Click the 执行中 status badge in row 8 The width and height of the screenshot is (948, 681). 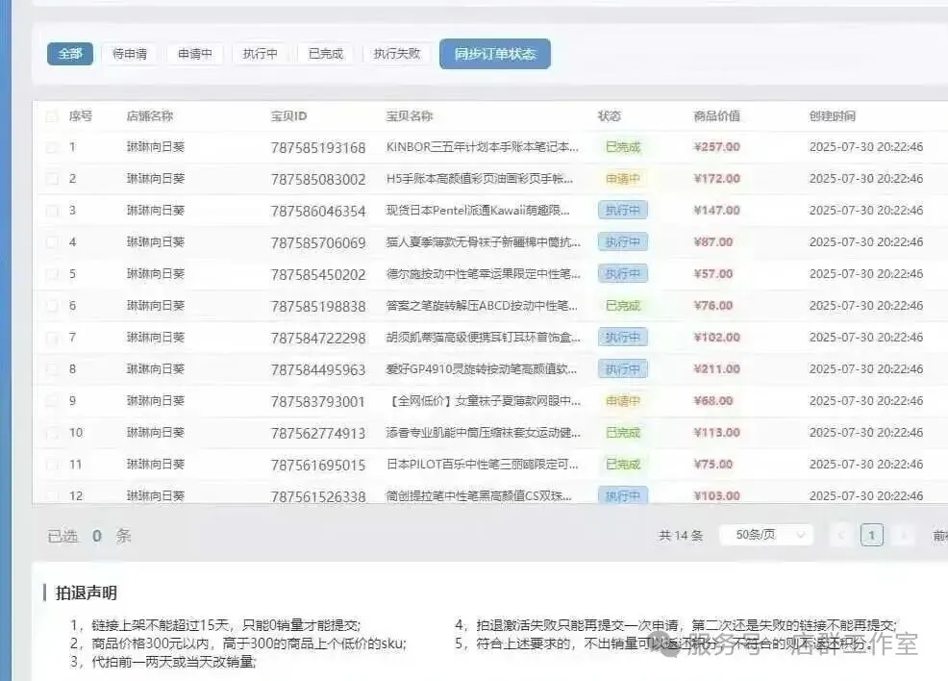pos(622,369)
